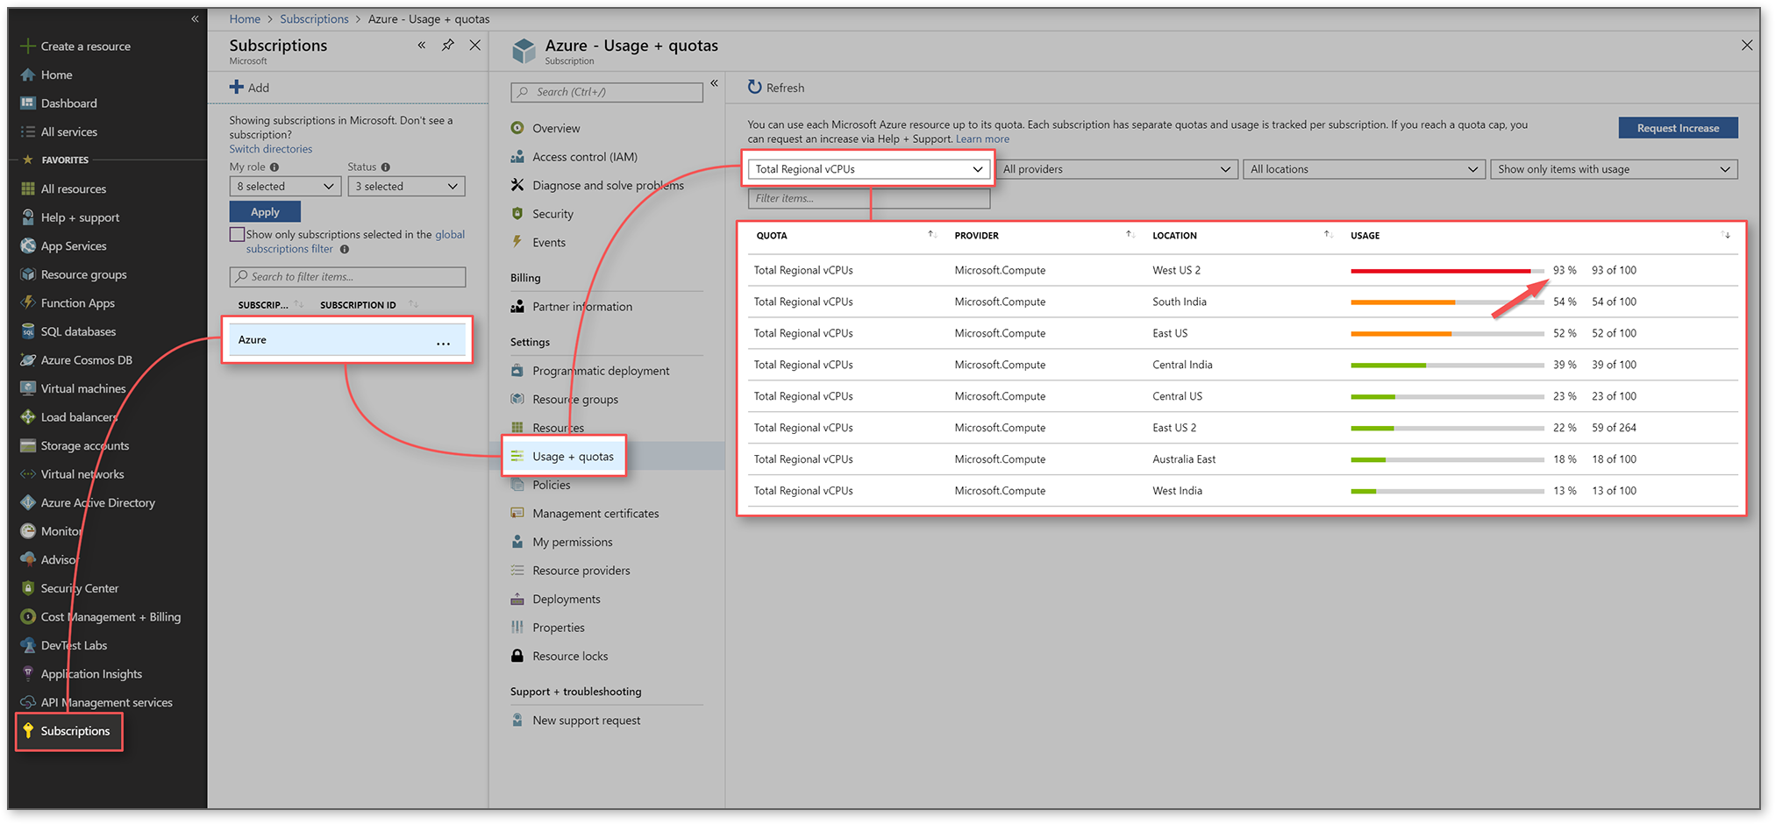
Task: Open the Total Regional vCPUs dropdown
Action: [x=869, y=169]
